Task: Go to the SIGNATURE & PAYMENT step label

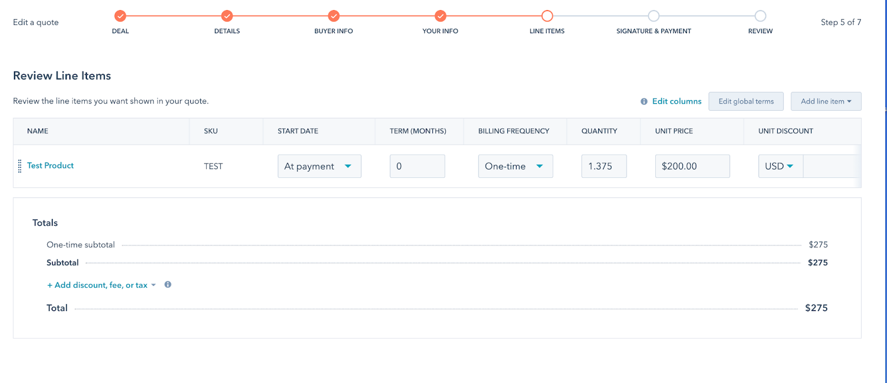Action: [x=654, y=31]
